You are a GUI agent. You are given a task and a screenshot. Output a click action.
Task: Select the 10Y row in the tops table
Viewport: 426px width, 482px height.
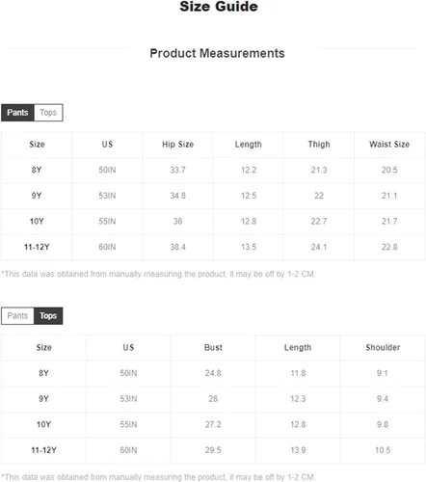point(213,424)
